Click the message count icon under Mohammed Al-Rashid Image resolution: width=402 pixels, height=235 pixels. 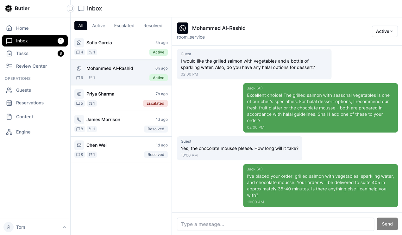(x=79, y=77)
